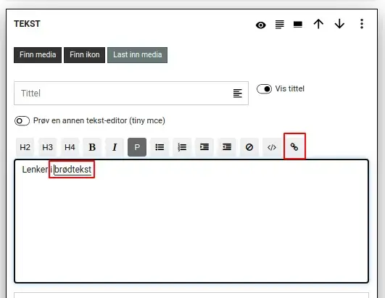Open the three-dot more options menu
Screen dimensions: 385x298
pyautogui.click(x=362, y=24)
